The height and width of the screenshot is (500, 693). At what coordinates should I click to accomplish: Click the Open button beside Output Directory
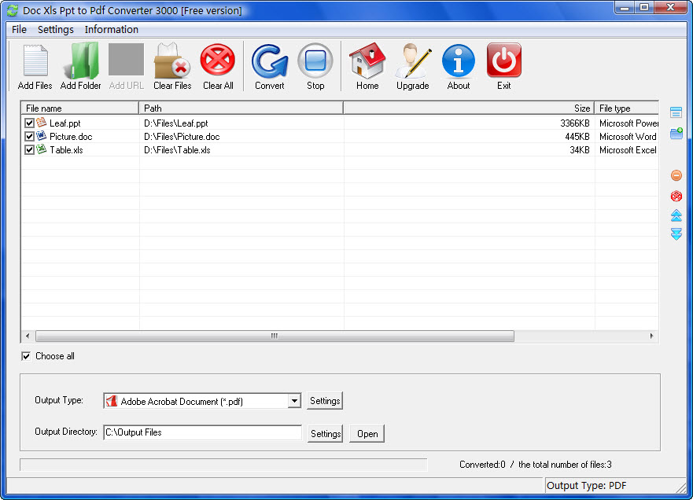coord(367,433)
